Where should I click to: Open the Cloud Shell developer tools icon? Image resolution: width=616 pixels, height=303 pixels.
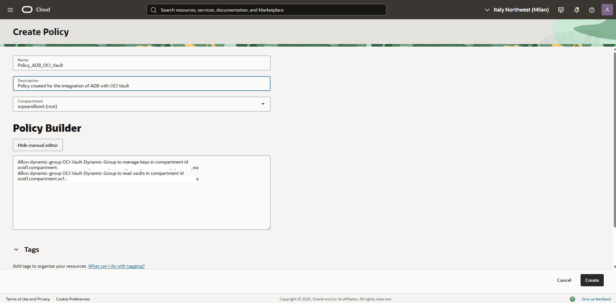[561, 10]
